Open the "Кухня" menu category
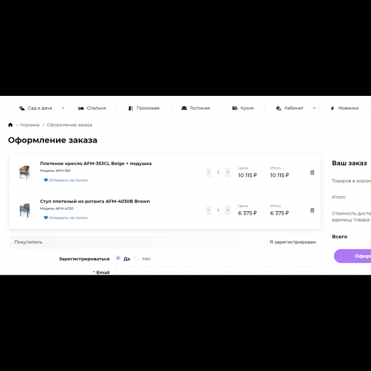 [x=243, y=108]
